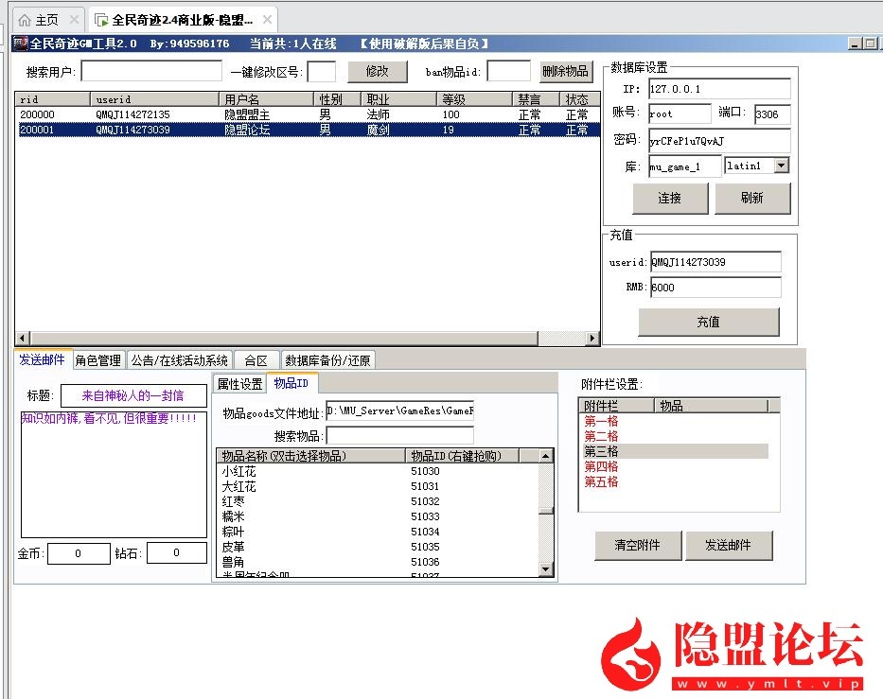Focus the 搜索物品 search field
883x699 pixels.
tap(399, 436)
